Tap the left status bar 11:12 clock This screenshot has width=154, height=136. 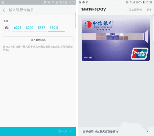(72, 2)
